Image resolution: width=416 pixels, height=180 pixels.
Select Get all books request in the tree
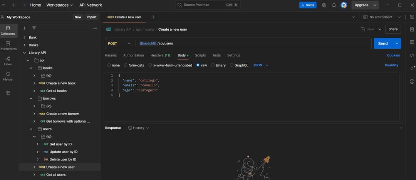[x=56, y=91]
